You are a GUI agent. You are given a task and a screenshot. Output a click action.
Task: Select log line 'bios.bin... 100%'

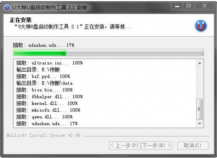point(44,90)
